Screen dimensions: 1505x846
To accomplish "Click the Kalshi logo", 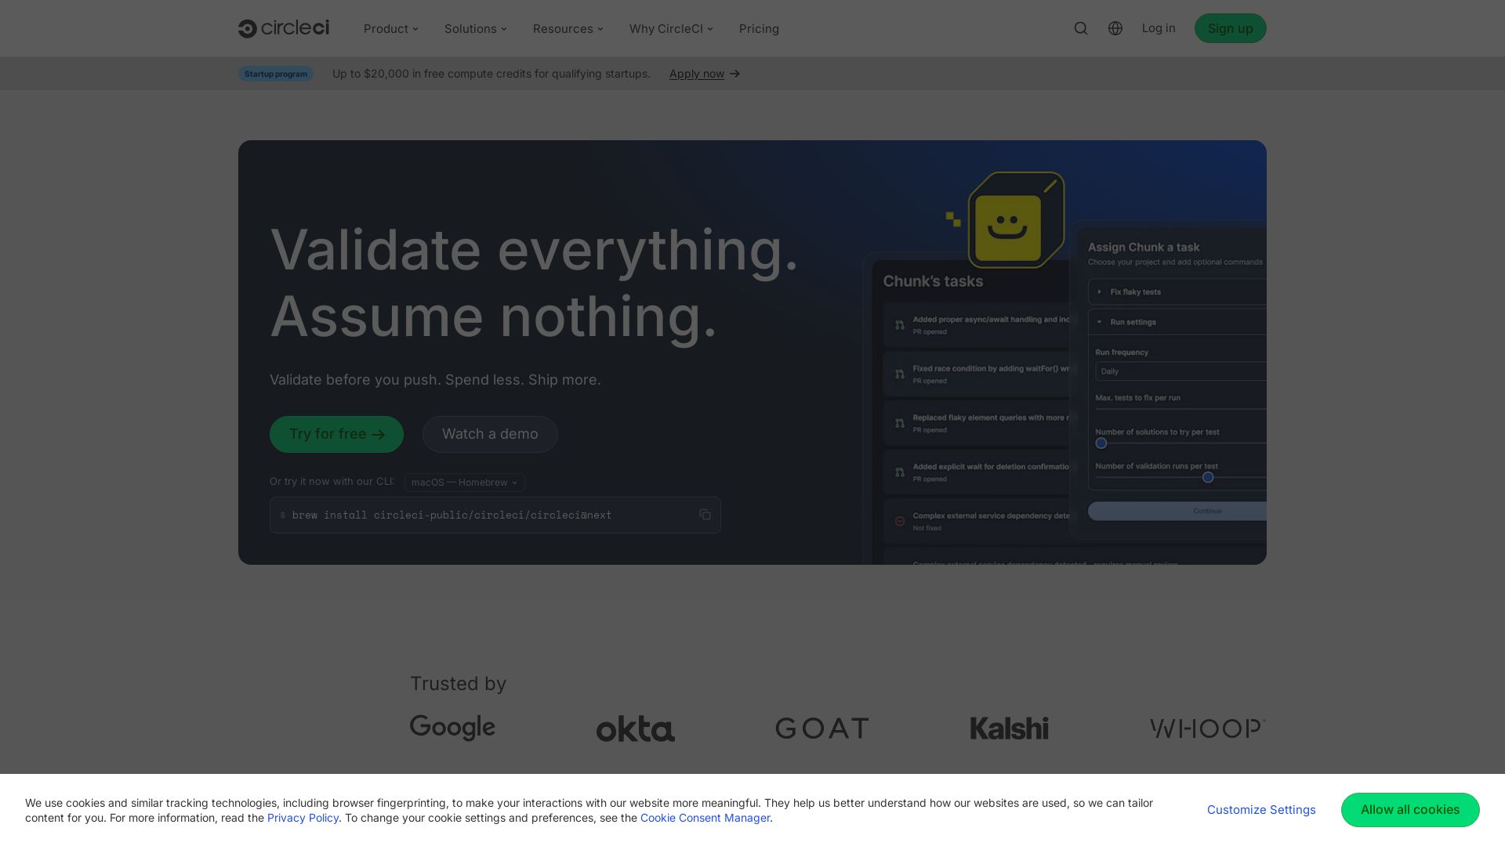I will coord(1009,728).
